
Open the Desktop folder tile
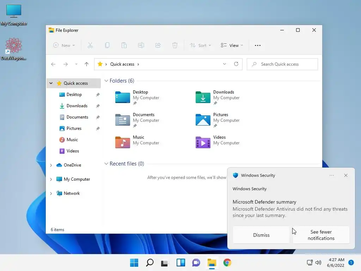[137, 97]
